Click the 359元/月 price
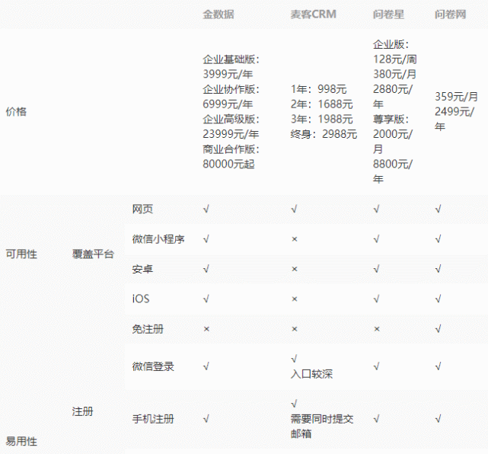Image resolution: width=488 pixels, height=454 pixels. [x=456, y=97]
